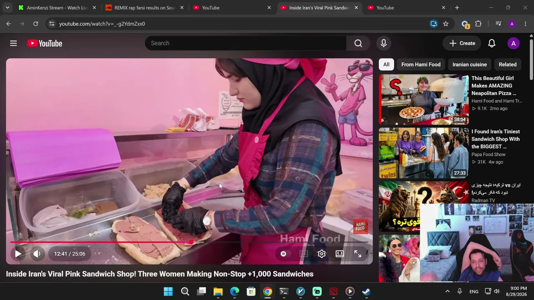Close the Inside Iran's Viral Pink Sandwich tab
This screenshot has height=300, width=534.
[x=356, y=7]
